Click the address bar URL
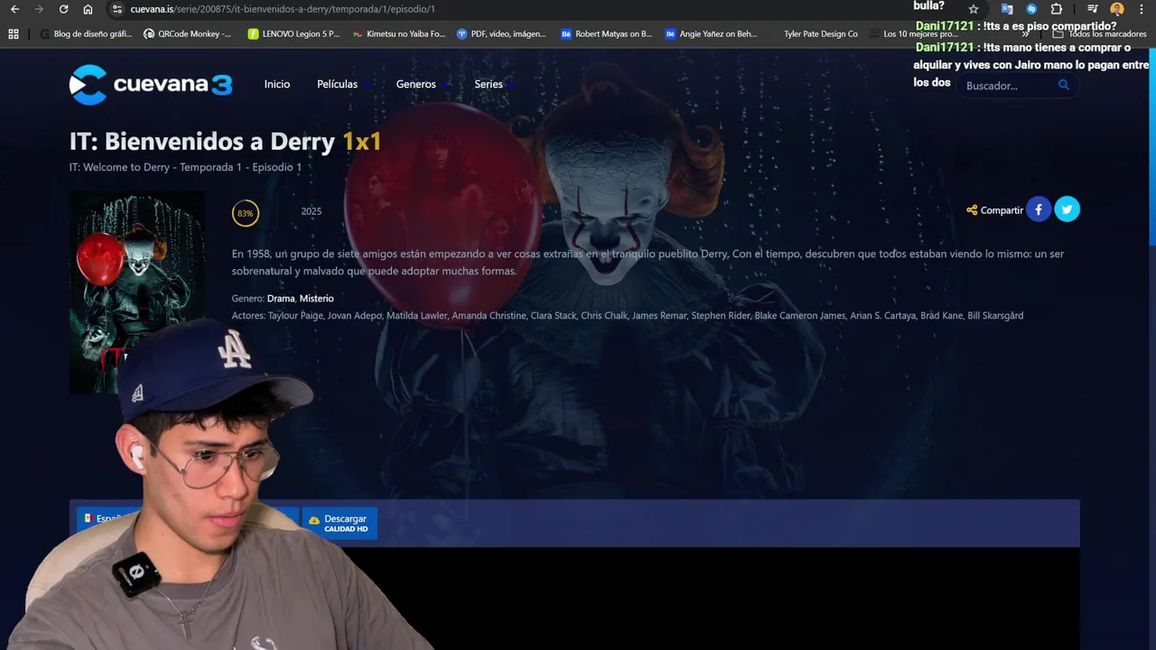 283,9
